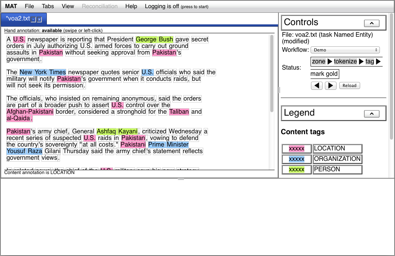Open the Workflow dropdown showing Demo
This screenshot has width=395, height=256.
(x=345, y=50)
